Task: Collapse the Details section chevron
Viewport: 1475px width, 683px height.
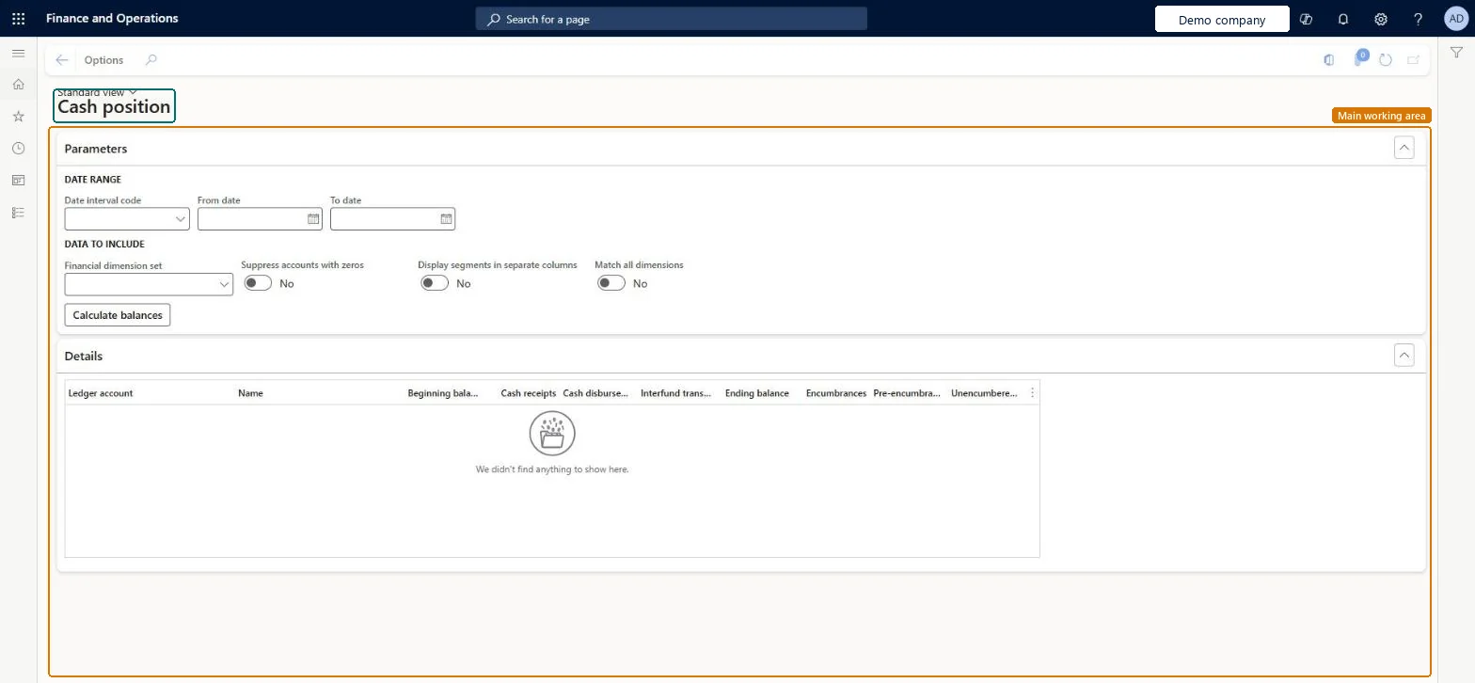Action: [1404, 356]
